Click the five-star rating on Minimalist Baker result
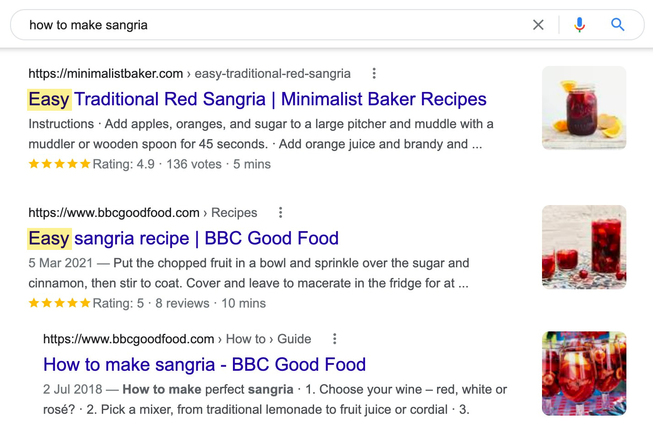This screenshot has width=653, height=433. point(60,164)
